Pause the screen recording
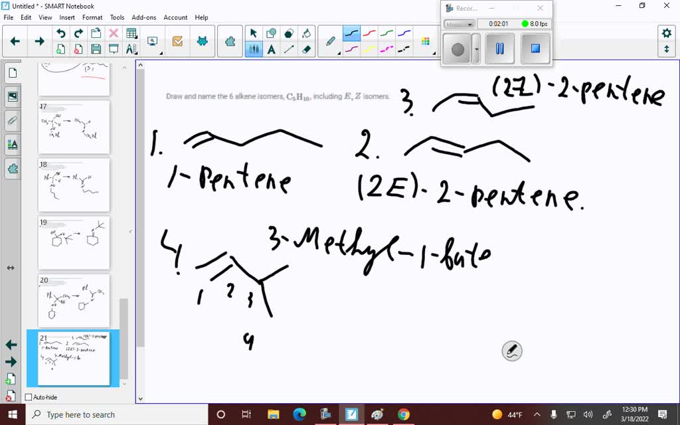 click(499, 48)
